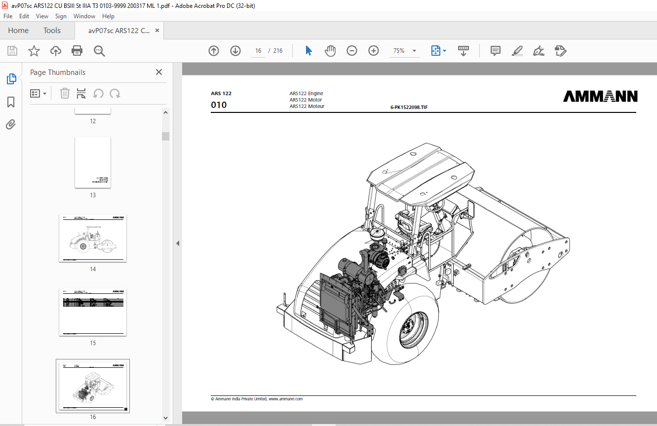The height and width of the screenshot is (426, 657).
Task: Click the AMMANN logo
Action: (x=600, y=96)
